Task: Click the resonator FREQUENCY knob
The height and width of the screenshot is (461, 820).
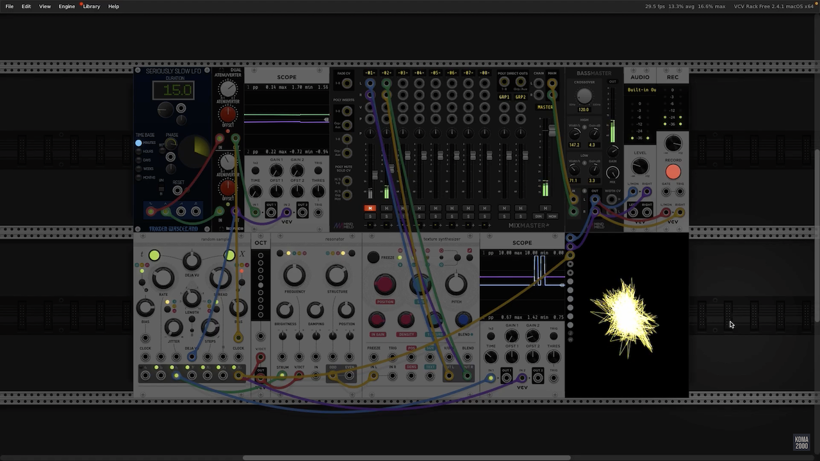Action: [294, 275]
